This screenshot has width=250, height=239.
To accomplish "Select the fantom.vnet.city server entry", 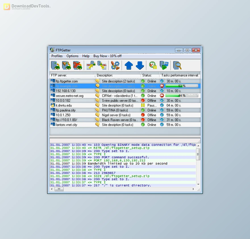I will click(x=125, y=125).
